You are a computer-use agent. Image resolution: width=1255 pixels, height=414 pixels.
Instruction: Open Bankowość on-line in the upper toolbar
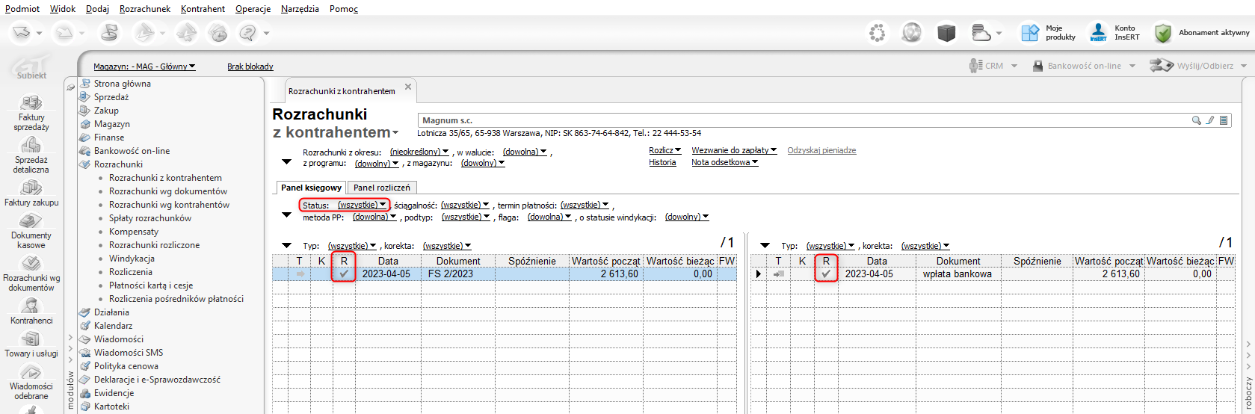point(1084,66)
